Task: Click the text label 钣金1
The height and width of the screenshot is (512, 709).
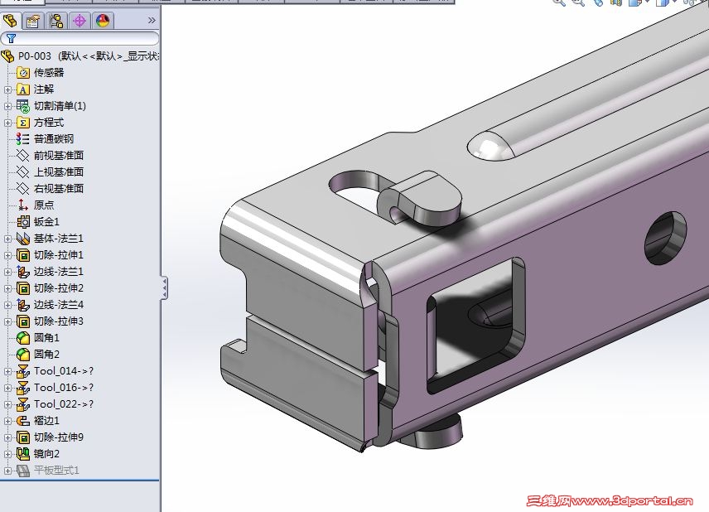Action: tap(46, 222)
